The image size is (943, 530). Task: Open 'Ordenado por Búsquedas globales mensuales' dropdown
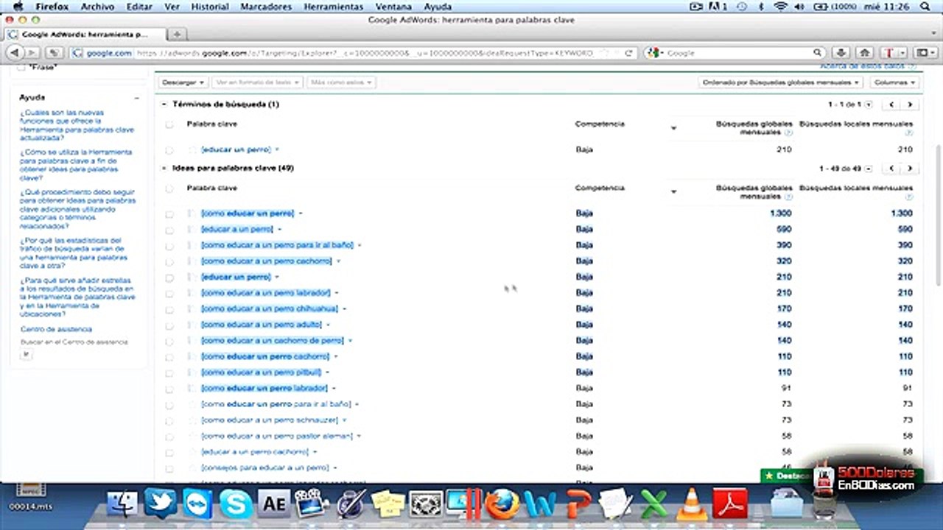pos(780,82)
